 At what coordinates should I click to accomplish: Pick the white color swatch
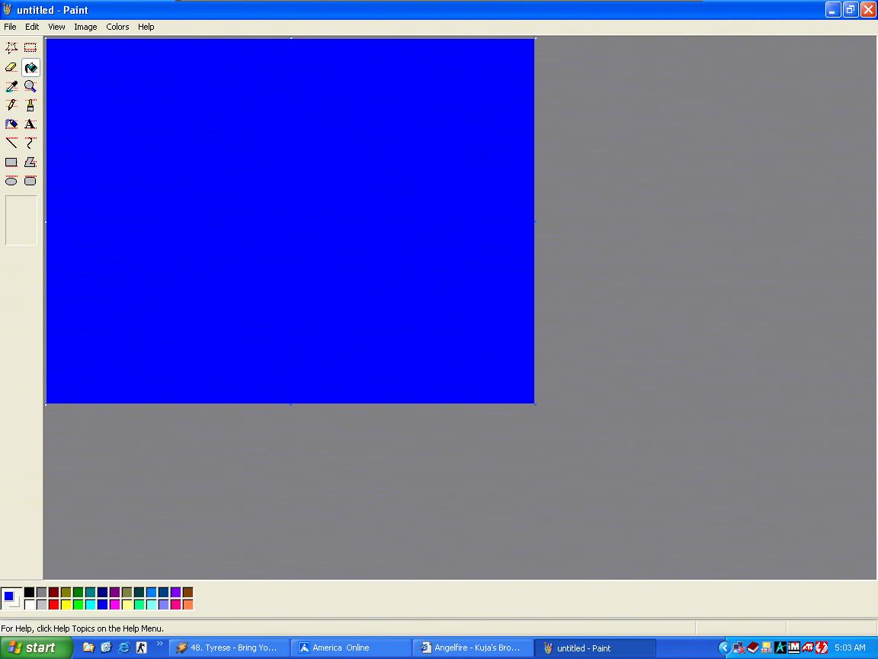coord(29,605)
